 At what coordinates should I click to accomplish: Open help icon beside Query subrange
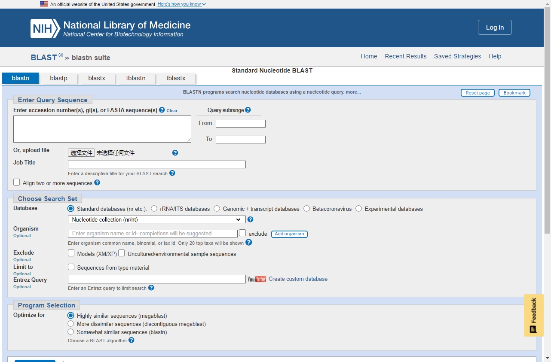[x=248, y=110]
